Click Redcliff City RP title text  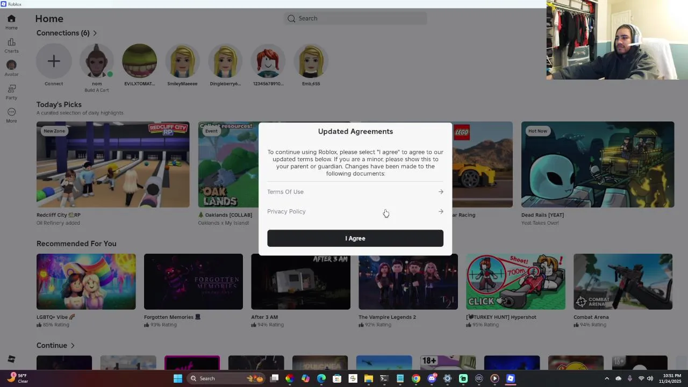click(59, 215)
